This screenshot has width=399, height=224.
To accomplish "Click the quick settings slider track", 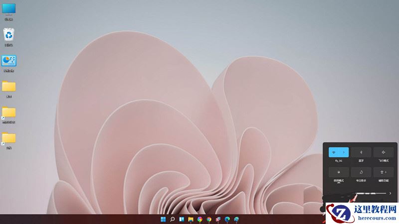I will (x=371, y=194).
